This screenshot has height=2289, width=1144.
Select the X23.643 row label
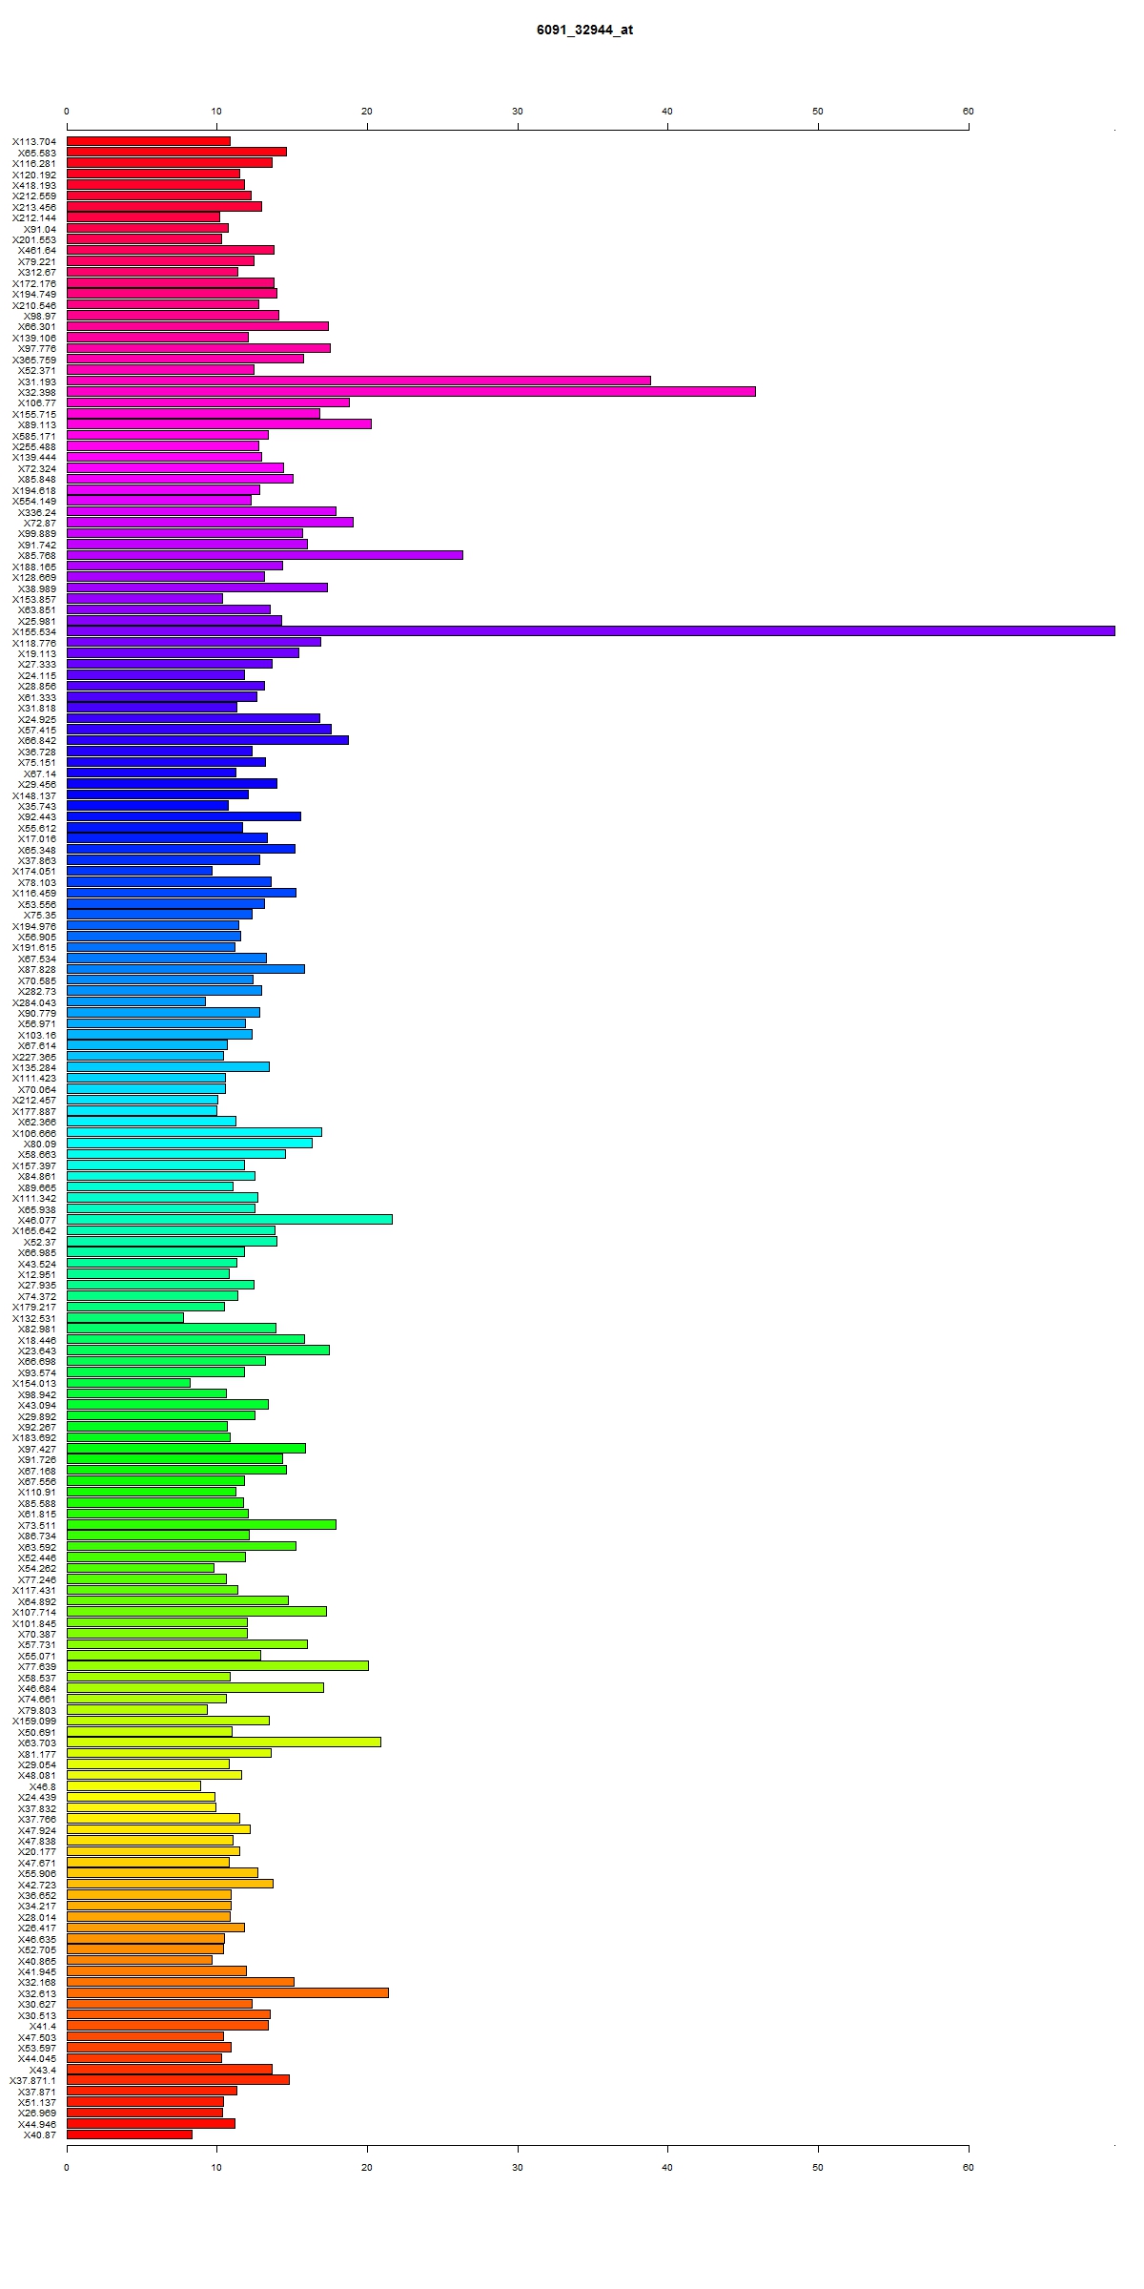coord(37,1351)
